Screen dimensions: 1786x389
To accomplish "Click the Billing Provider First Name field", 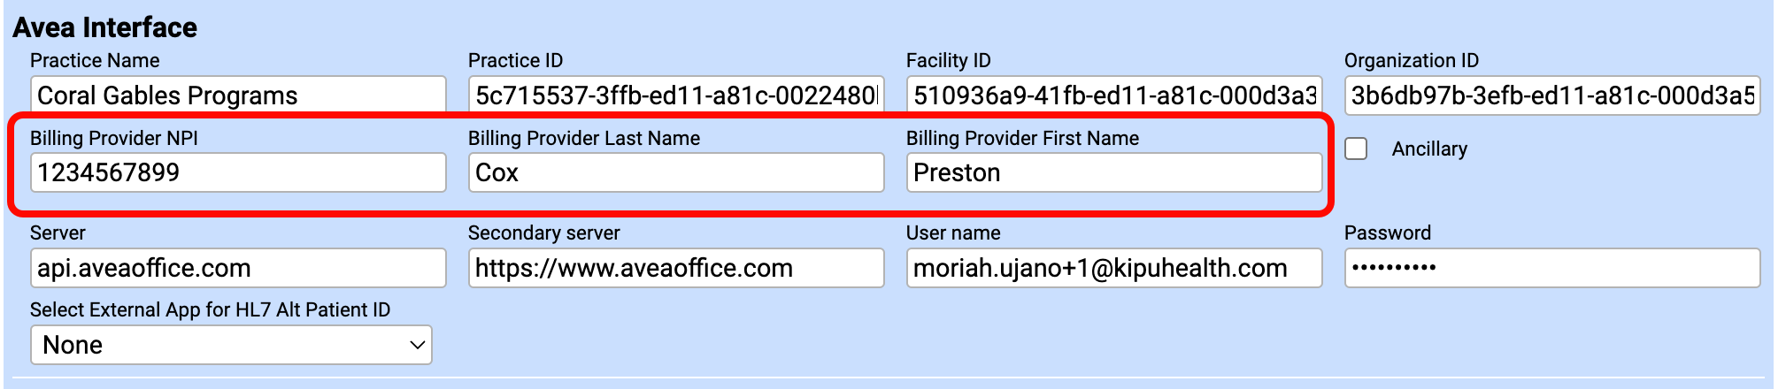I will coord(1113,172).
